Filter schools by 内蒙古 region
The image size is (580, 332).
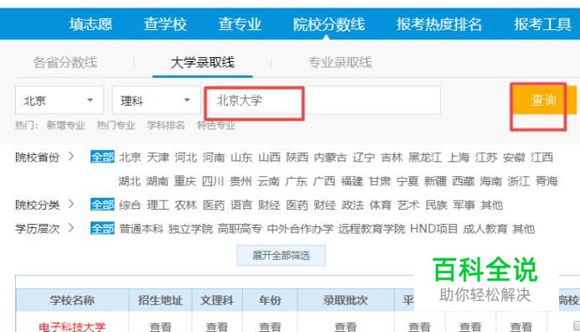point(330,158)
